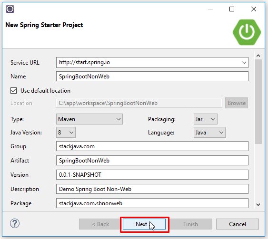The width and height of the screenshot is (268, 239).
Task: Click the Packaging label
Action: [x=162, y=119]
